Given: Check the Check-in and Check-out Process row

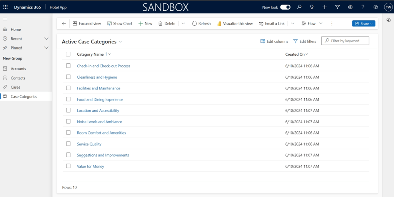Looking at the screenshot, I should pyautogui.click(x=68, y=66).
